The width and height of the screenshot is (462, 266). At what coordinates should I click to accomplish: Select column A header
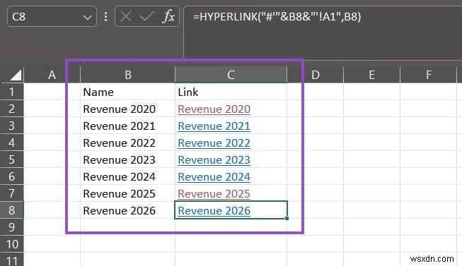pos(52,75)
